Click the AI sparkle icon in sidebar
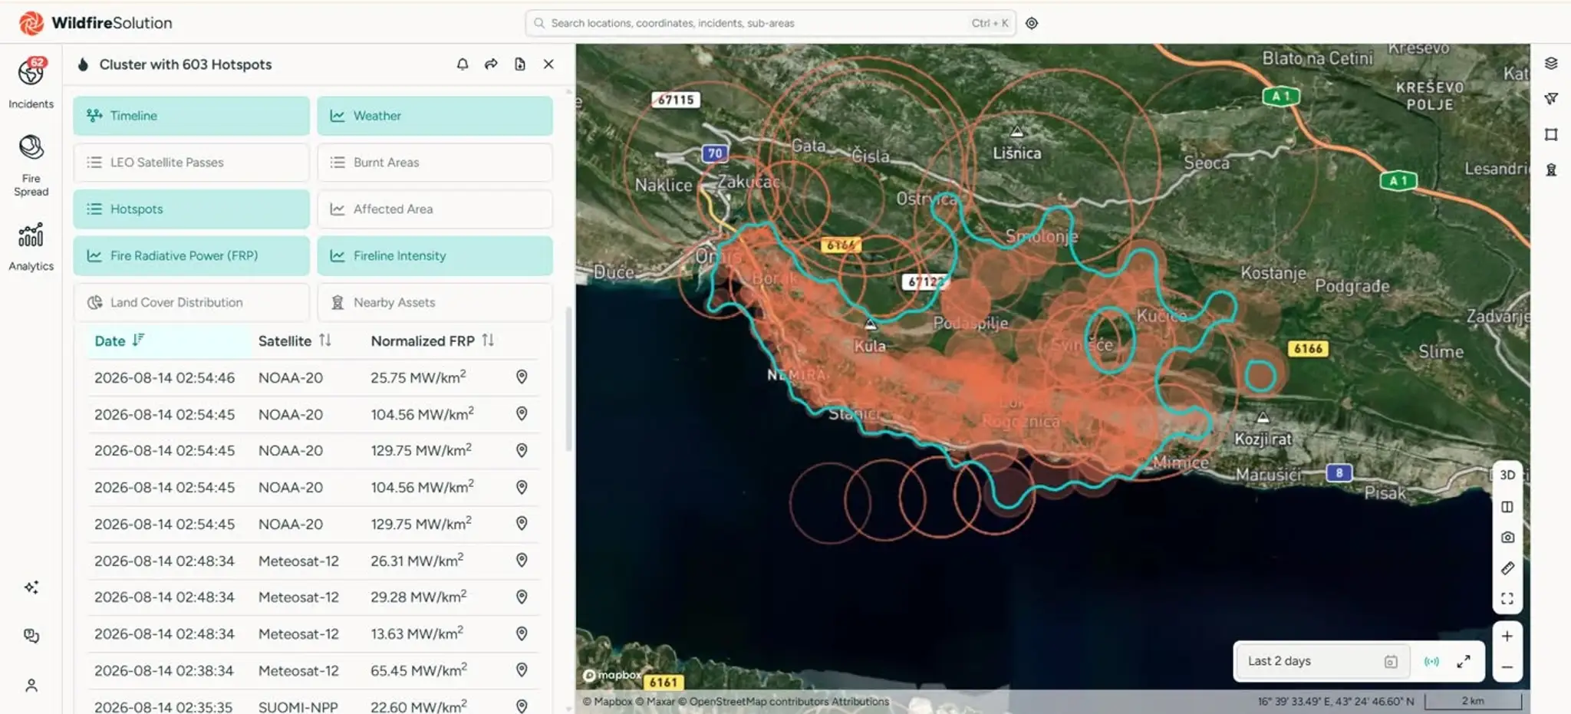Screen dimensions: 1571x714 tap(31, 587)
